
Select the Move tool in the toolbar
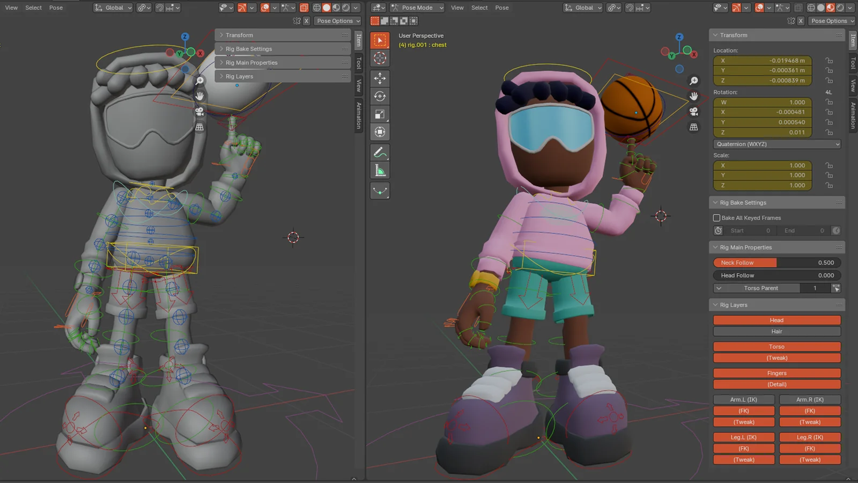point(380,78)
